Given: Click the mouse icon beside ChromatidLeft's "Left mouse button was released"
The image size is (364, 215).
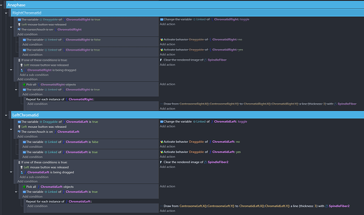Looking at the screenshot, I should click(x=20, y=126).
